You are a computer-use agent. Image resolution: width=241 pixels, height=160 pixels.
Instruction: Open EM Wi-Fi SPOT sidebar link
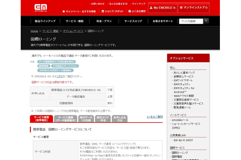(x=183, y=140)
